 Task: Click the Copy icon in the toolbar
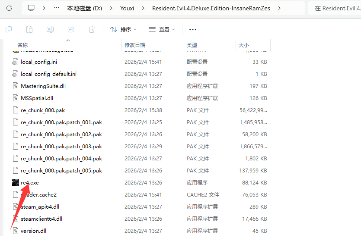click(x=9, y=29)
